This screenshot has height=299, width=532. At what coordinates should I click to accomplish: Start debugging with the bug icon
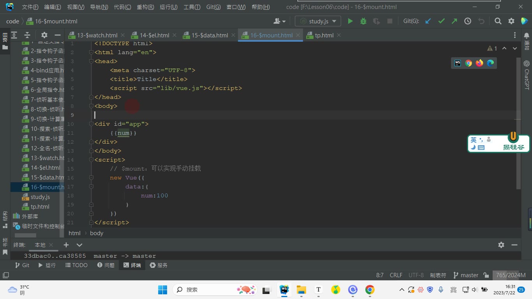point(363,21)
